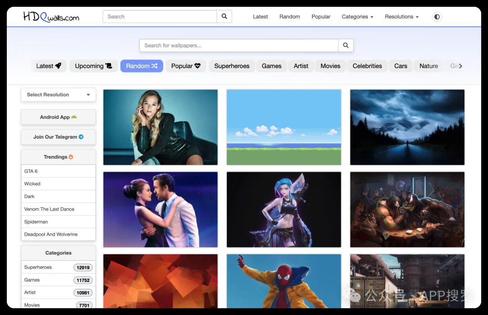Open the pixel sky and grass wallpaper
The width and height of the screenshot is (488, 315).
[284, 127]
